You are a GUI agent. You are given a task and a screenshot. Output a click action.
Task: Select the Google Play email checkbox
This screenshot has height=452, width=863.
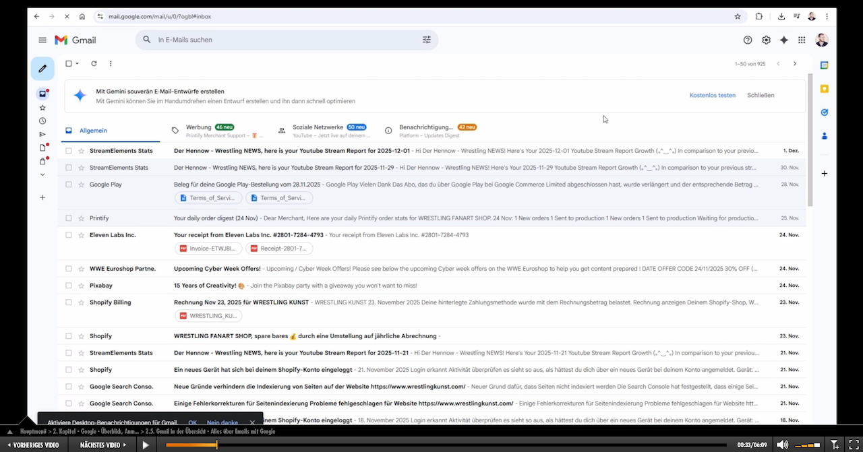pyautogui.click(x=69, y=185)
